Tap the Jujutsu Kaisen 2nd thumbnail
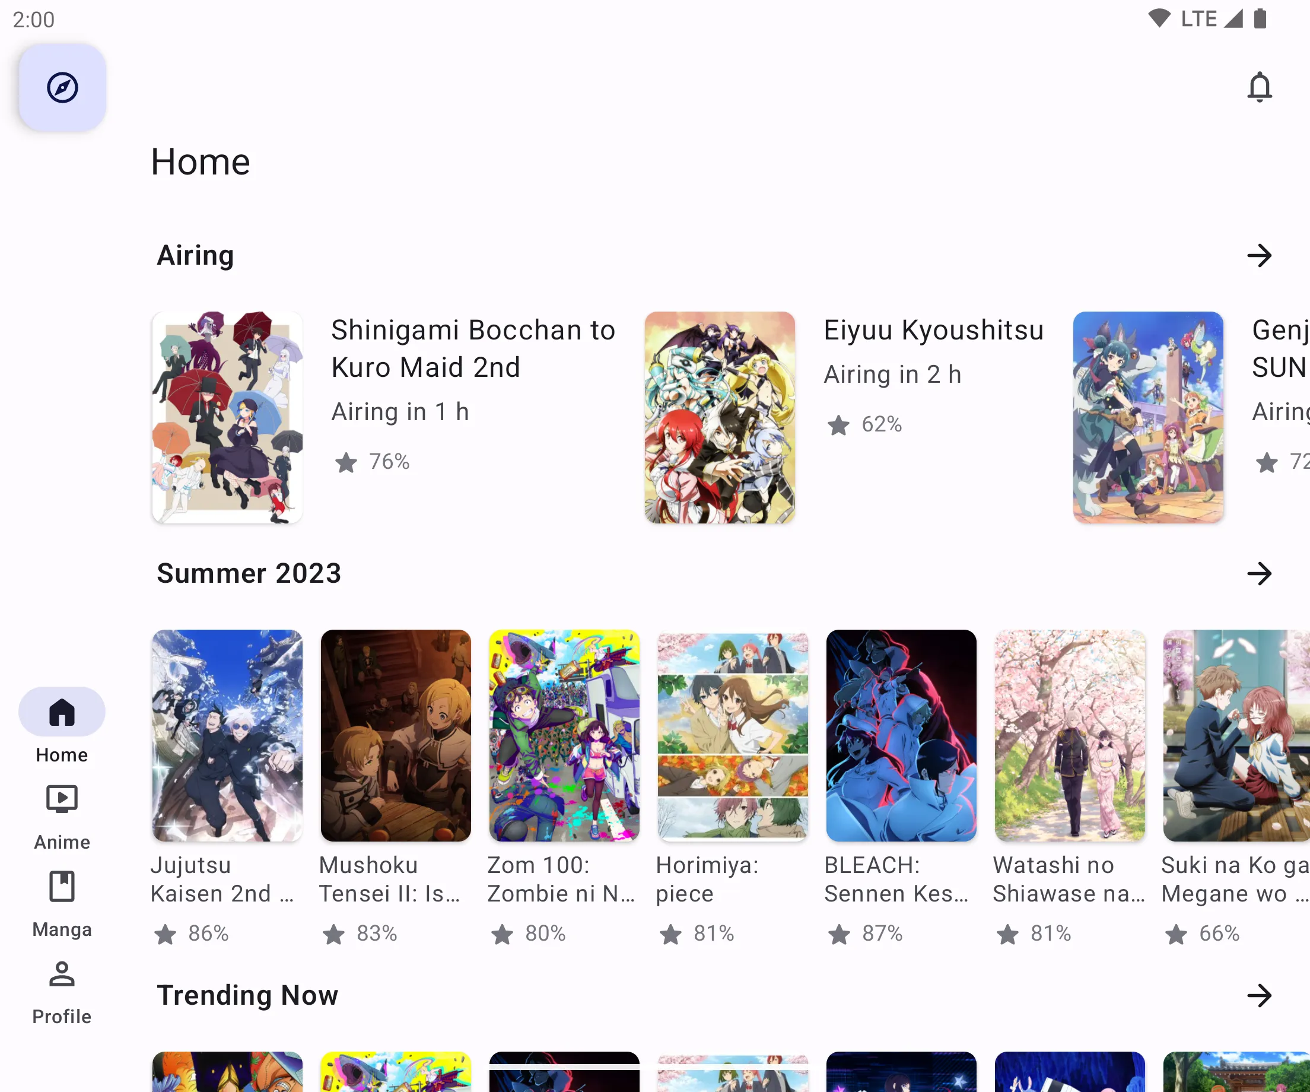 [226, 736]
